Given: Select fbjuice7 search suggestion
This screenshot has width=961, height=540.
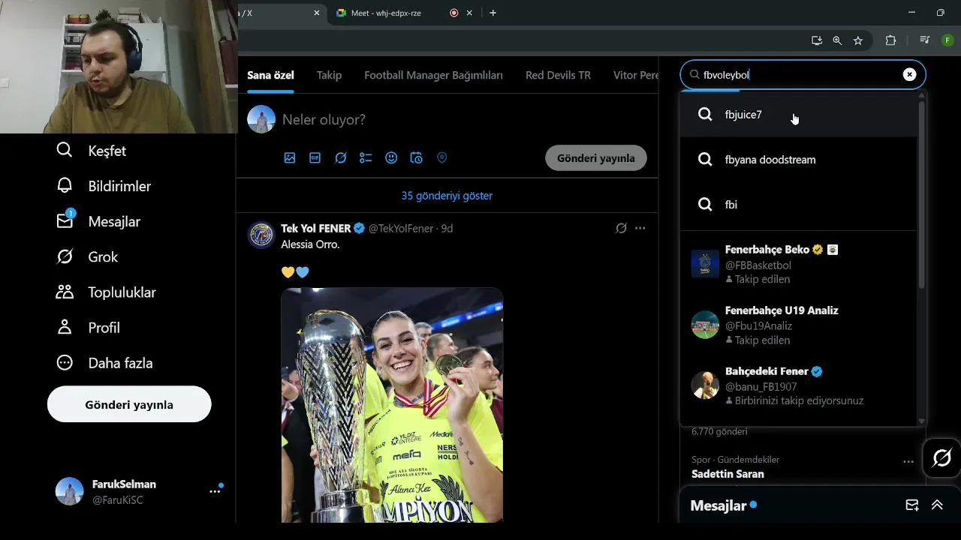Looking at the screenshot, I should [799, 115].
